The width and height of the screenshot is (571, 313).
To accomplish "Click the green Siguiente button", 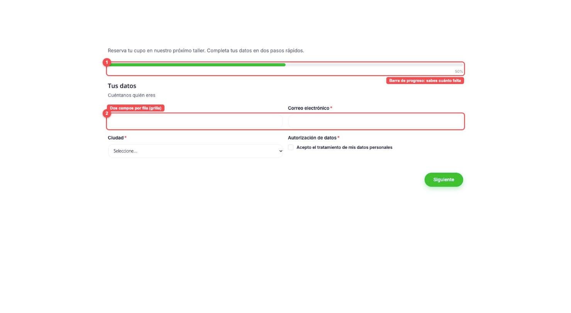I will [444, 180].
